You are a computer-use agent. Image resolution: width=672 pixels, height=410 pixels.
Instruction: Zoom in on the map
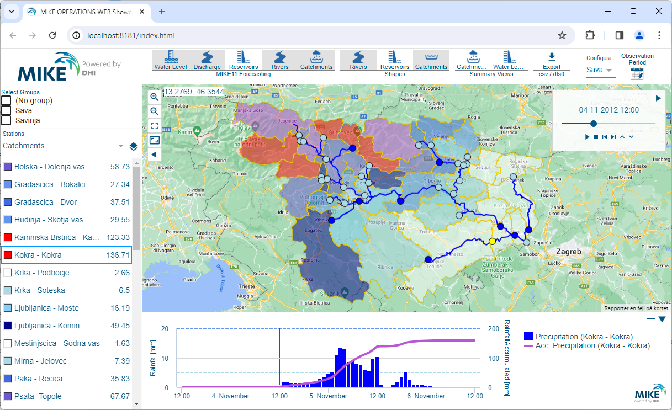coord(155,97)
